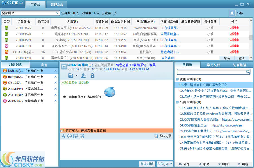This screenshot has width=254, height=168.
Task: Click 刷新 to refresh phrases
Action: [x=243, y=164]
